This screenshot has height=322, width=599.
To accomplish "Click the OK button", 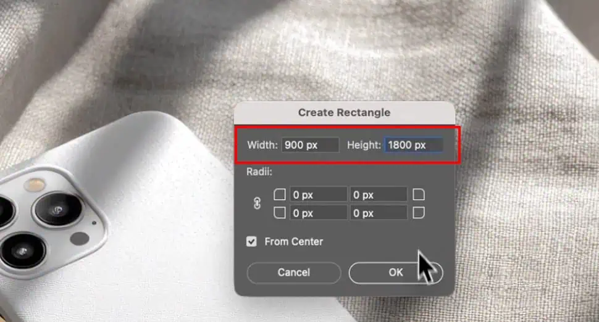I will [396, 273].
